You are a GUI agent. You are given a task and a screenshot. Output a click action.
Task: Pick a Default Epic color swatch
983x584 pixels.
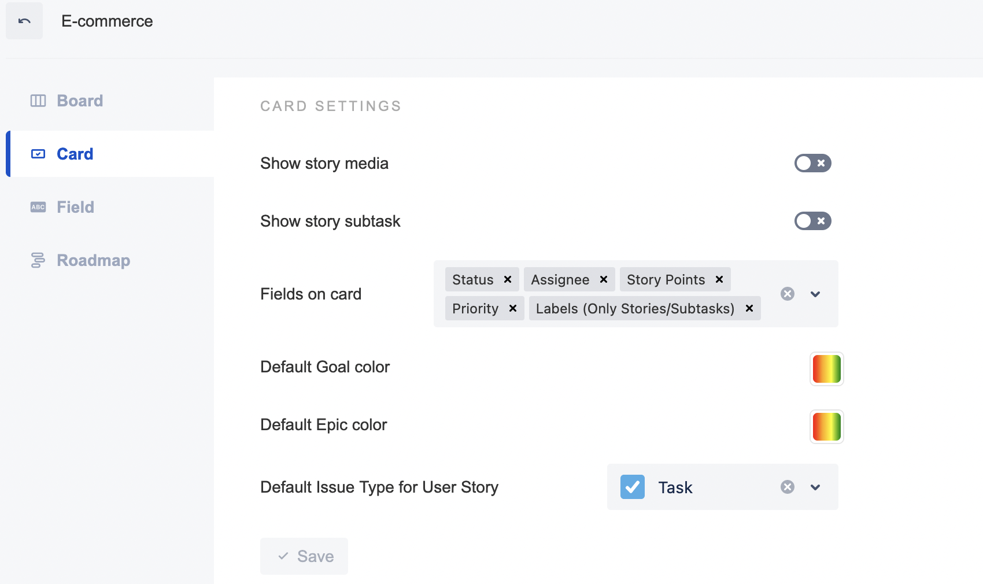click(826, 427)
